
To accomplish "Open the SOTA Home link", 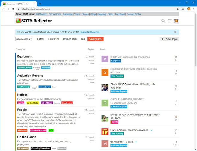I will pos(55,14).
